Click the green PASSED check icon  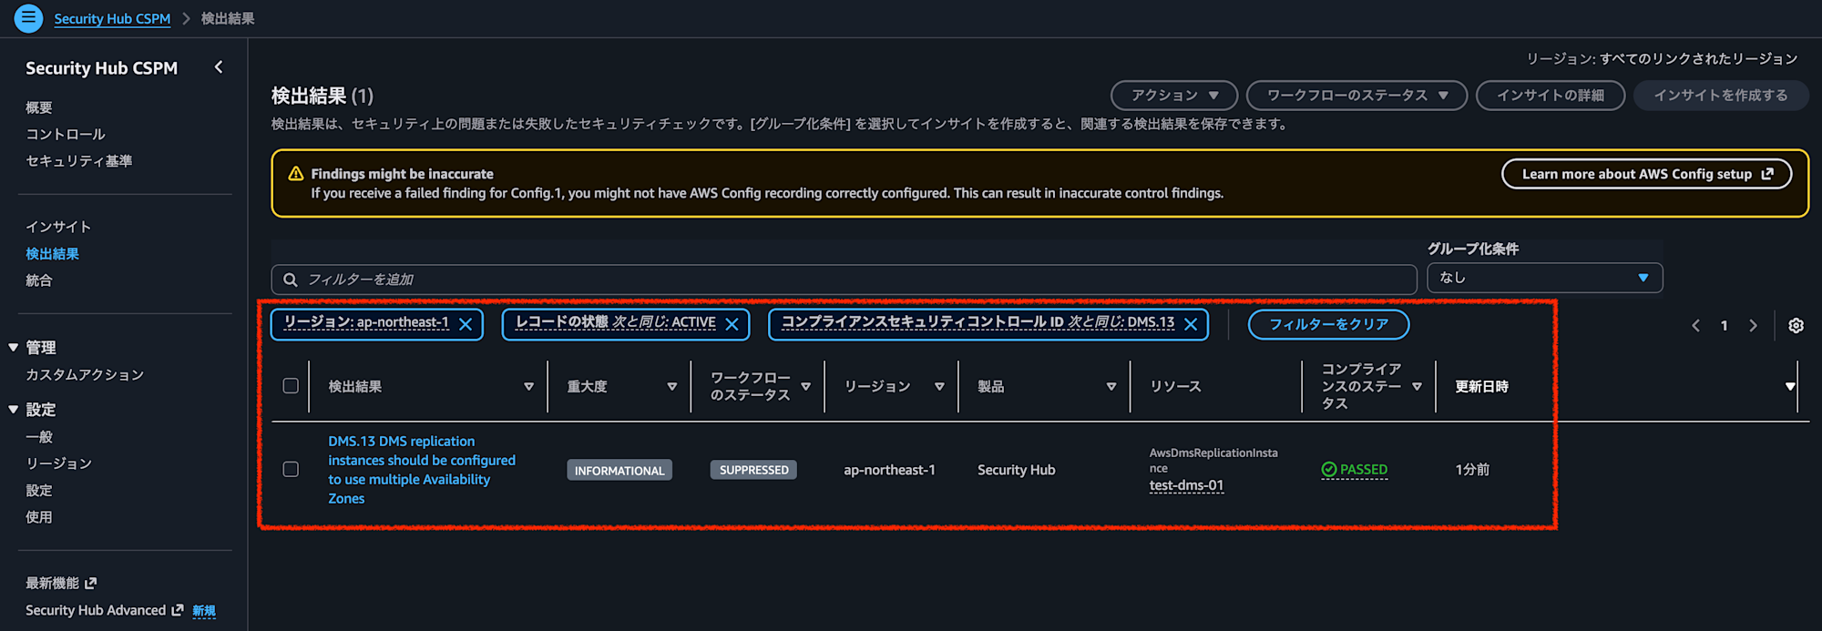pos(1328,470)
